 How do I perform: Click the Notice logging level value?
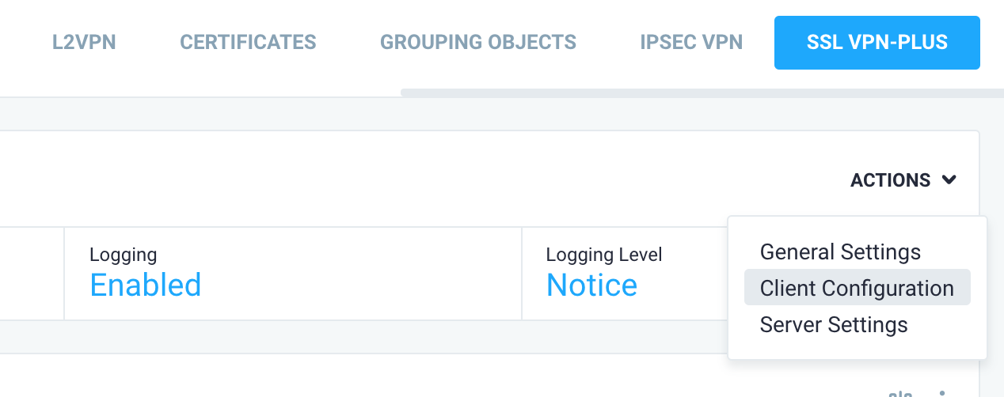point(591,285)
